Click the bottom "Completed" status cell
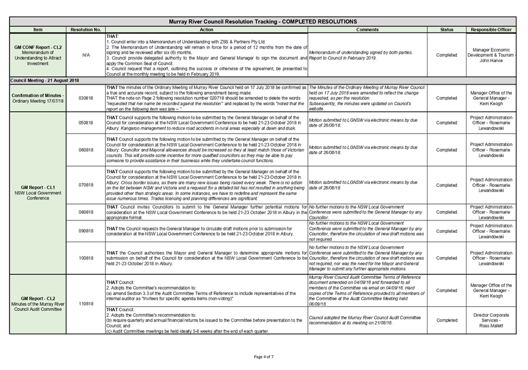528x370 pixels. click(x=446, y=321)
